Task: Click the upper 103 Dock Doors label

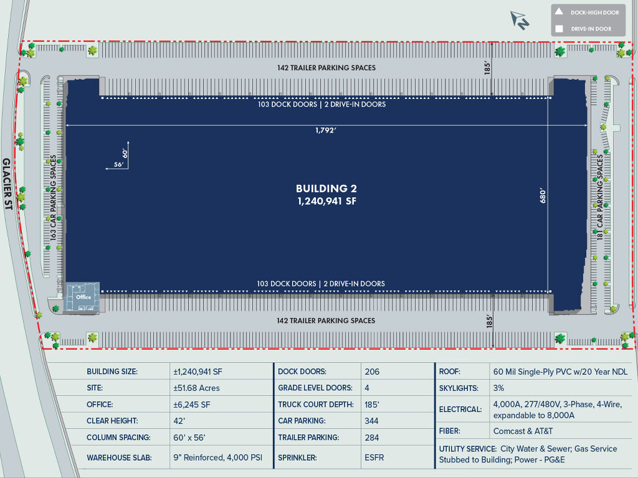Action: pyautogui.click(x=287, y=105)
